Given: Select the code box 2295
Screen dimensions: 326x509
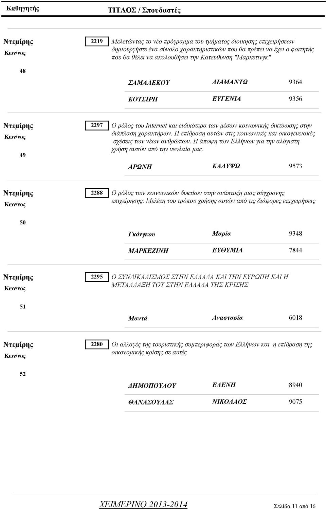Looking at the screenshot, I should tap(97, 277).
